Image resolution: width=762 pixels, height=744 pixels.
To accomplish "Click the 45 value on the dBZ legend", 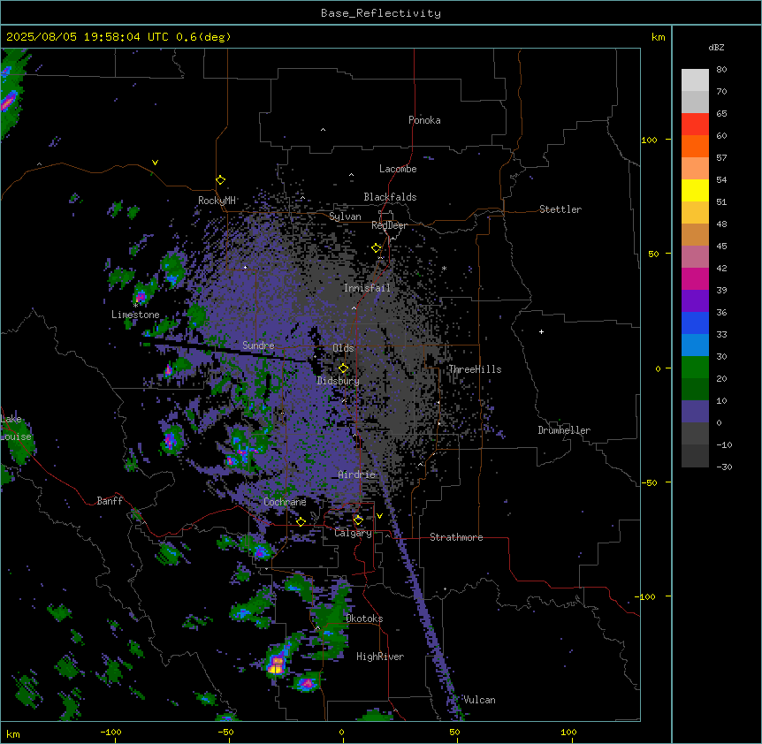I will click(x=721, y=246).
